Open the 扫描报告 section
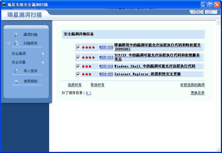 [x=30, y=43]
